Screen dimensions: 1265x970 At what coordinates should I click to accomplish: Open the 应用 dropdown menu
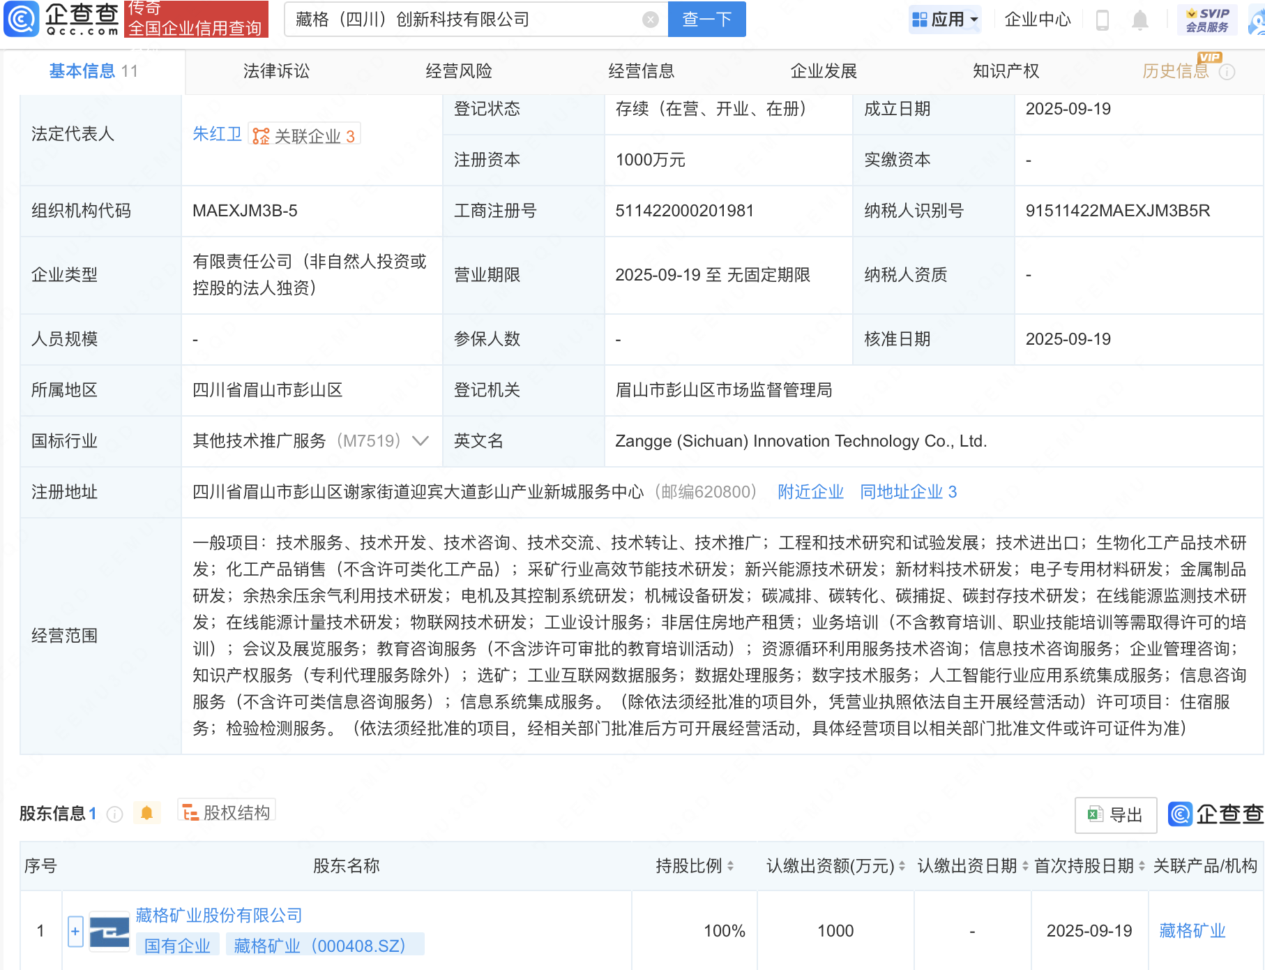tap(946, 20)
